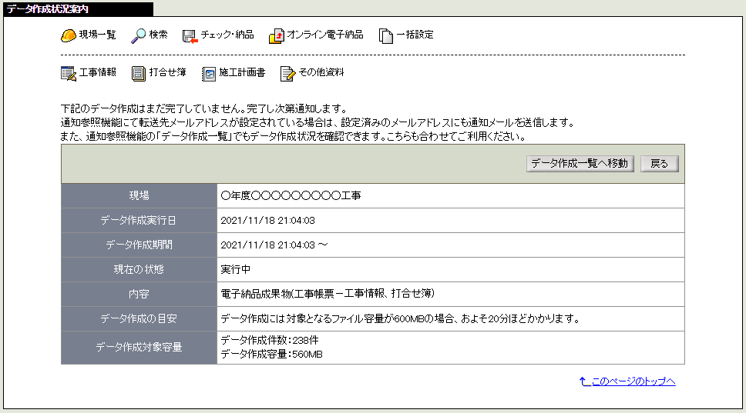Image resolution: width=746 pixels, height=413 pixels.
Task: Click the その他資料 pencil-and-paper icon
Action: coord(287,74)
